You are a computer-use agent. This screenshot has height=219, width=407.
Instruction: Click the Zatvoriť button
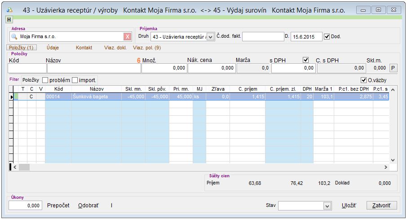click(382, 206)
